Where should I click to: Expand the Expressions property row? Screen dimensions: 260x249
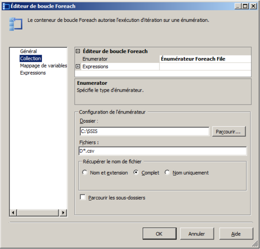tap(78, 67)
